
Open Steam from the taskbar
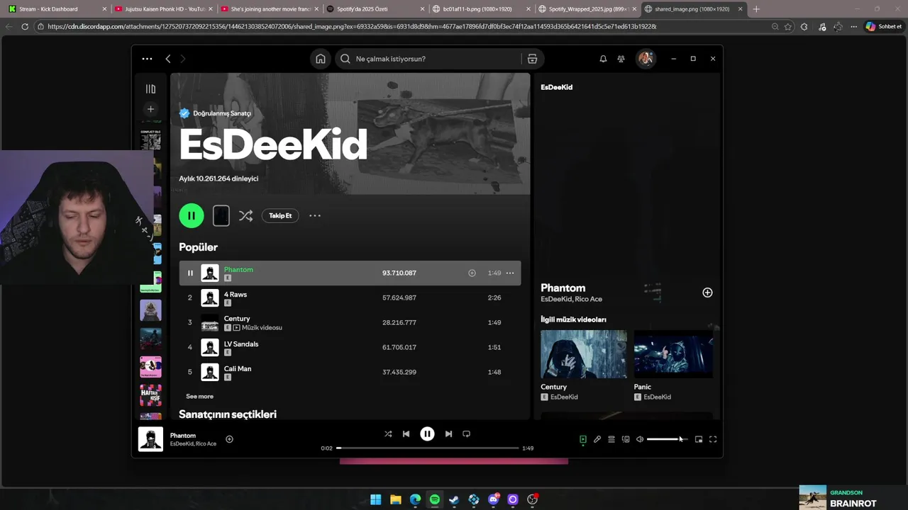pos(454,499)
